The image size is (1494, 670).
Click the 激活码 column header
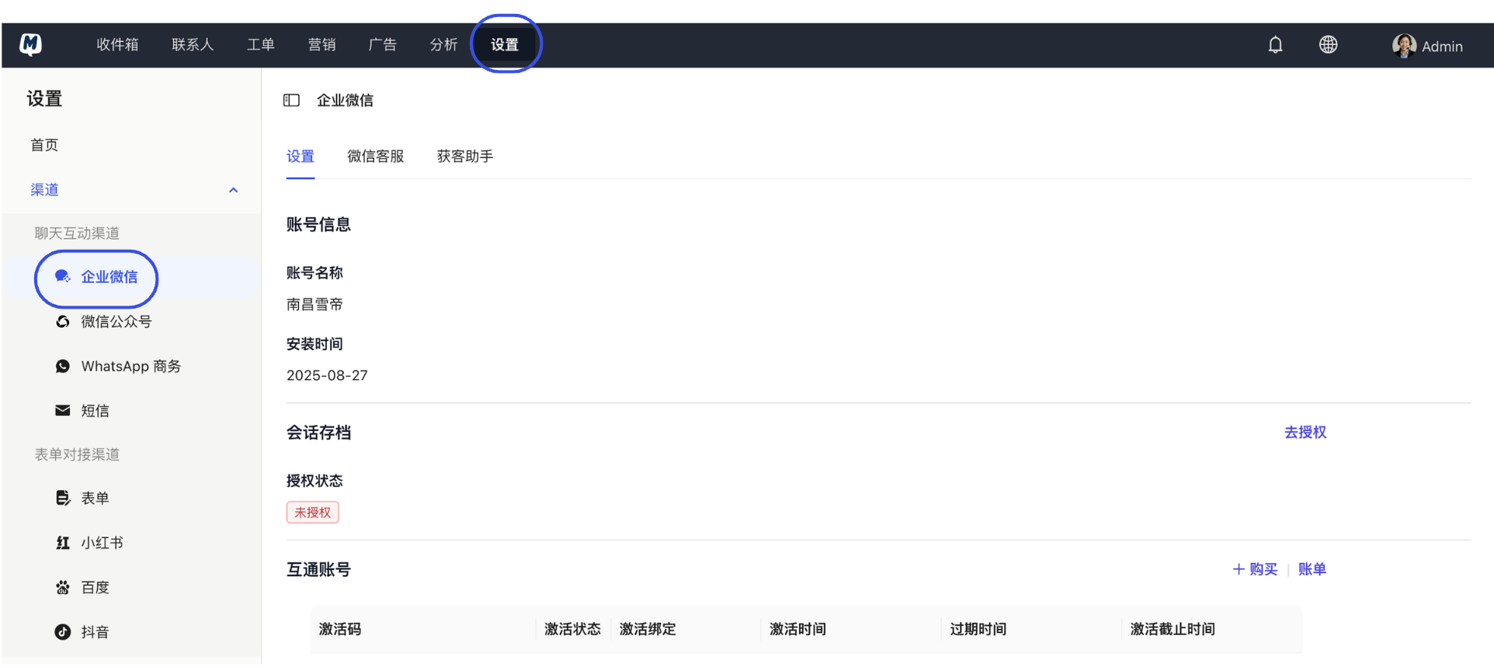point(340,629)
